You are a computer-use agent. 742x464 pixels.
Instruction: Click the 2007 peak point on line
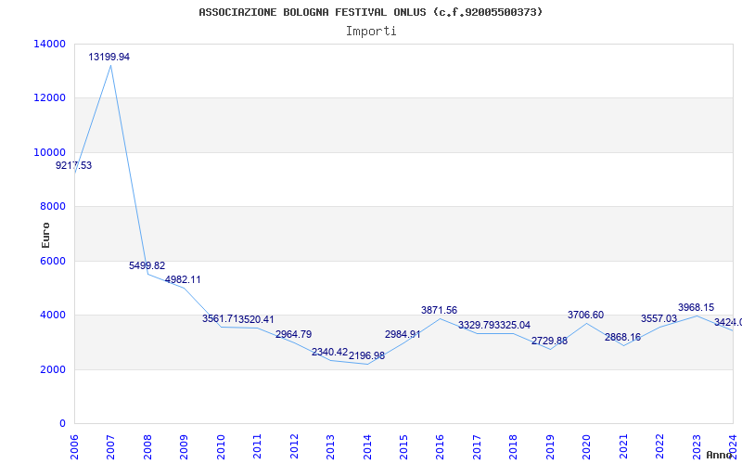pos(110,65)
